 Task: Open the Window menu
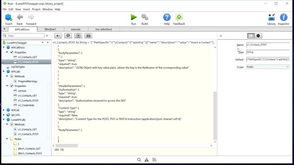(47, 9)
